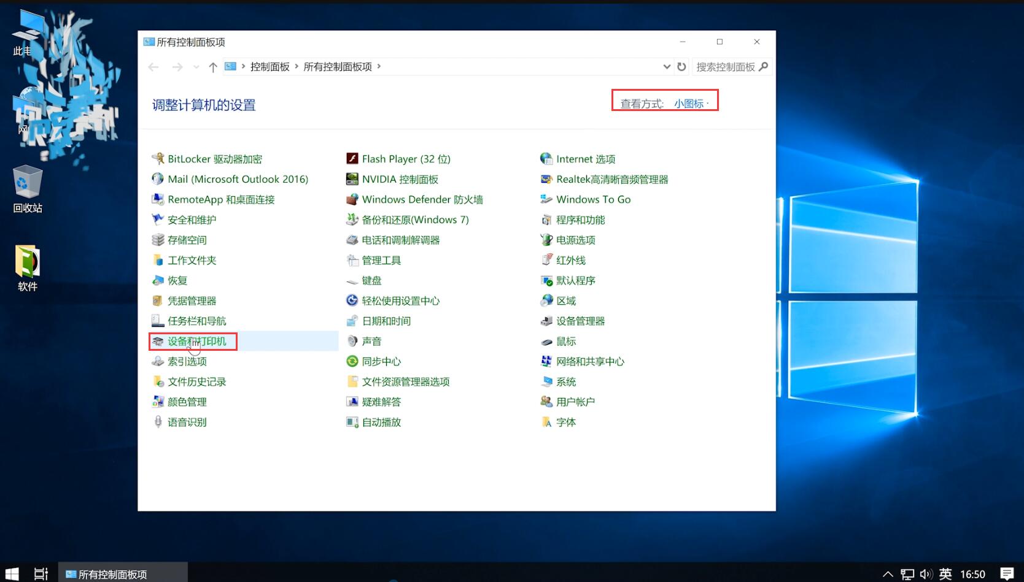Open 文件资源管理器选项 link
This screenshot has width=1024, height=582.
[406, 381]
